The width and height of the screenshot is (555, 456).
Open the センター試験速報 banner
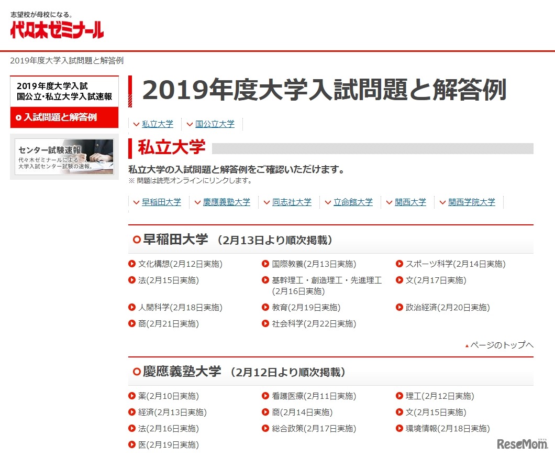[64, 157]
